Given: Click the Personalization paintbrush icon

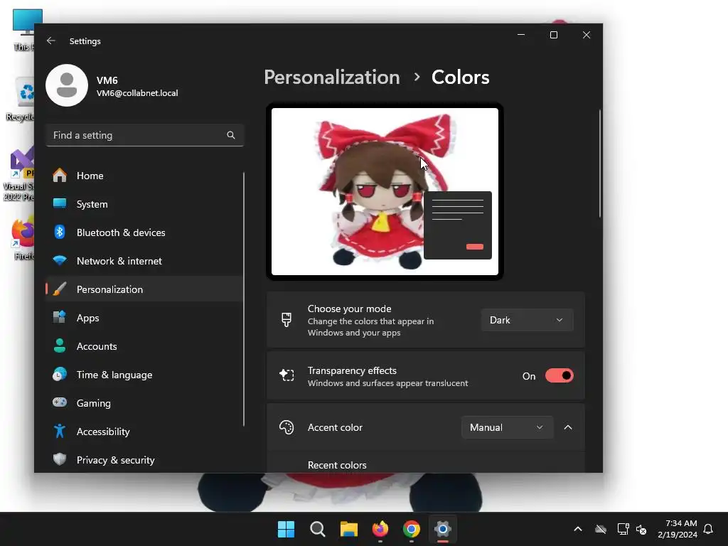Looking at the screenshot, I should coord(60,289).
